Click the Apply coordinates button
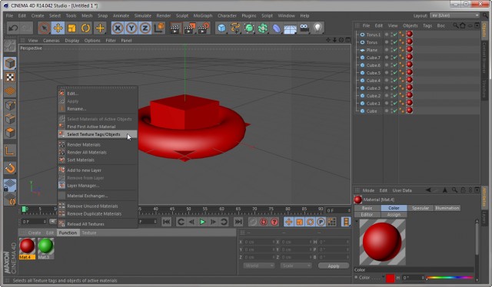This screenshot has width=492, height=287. coord(334,266)
